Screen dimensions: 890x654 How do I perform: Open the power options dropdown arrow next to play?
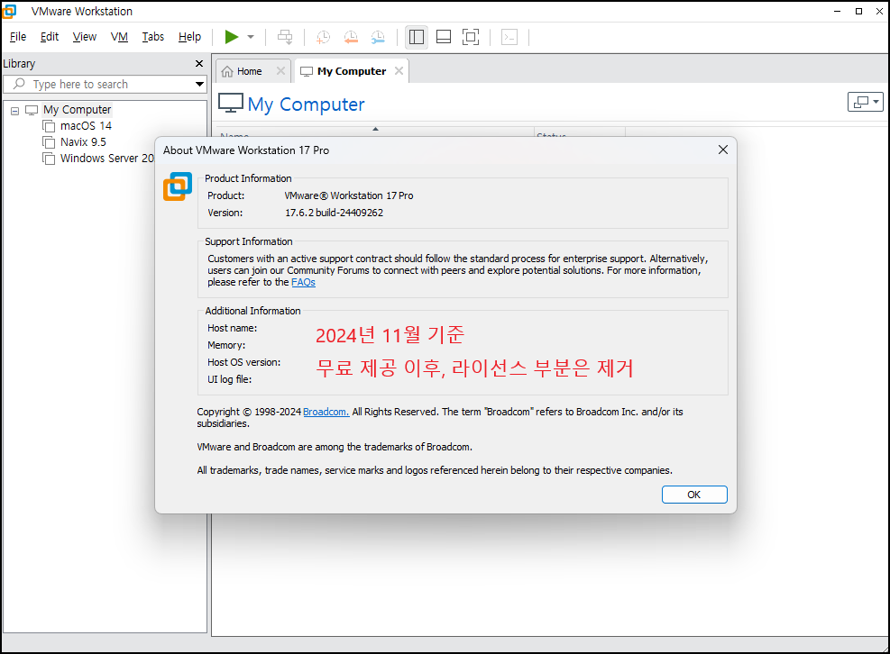coord(251,37)
